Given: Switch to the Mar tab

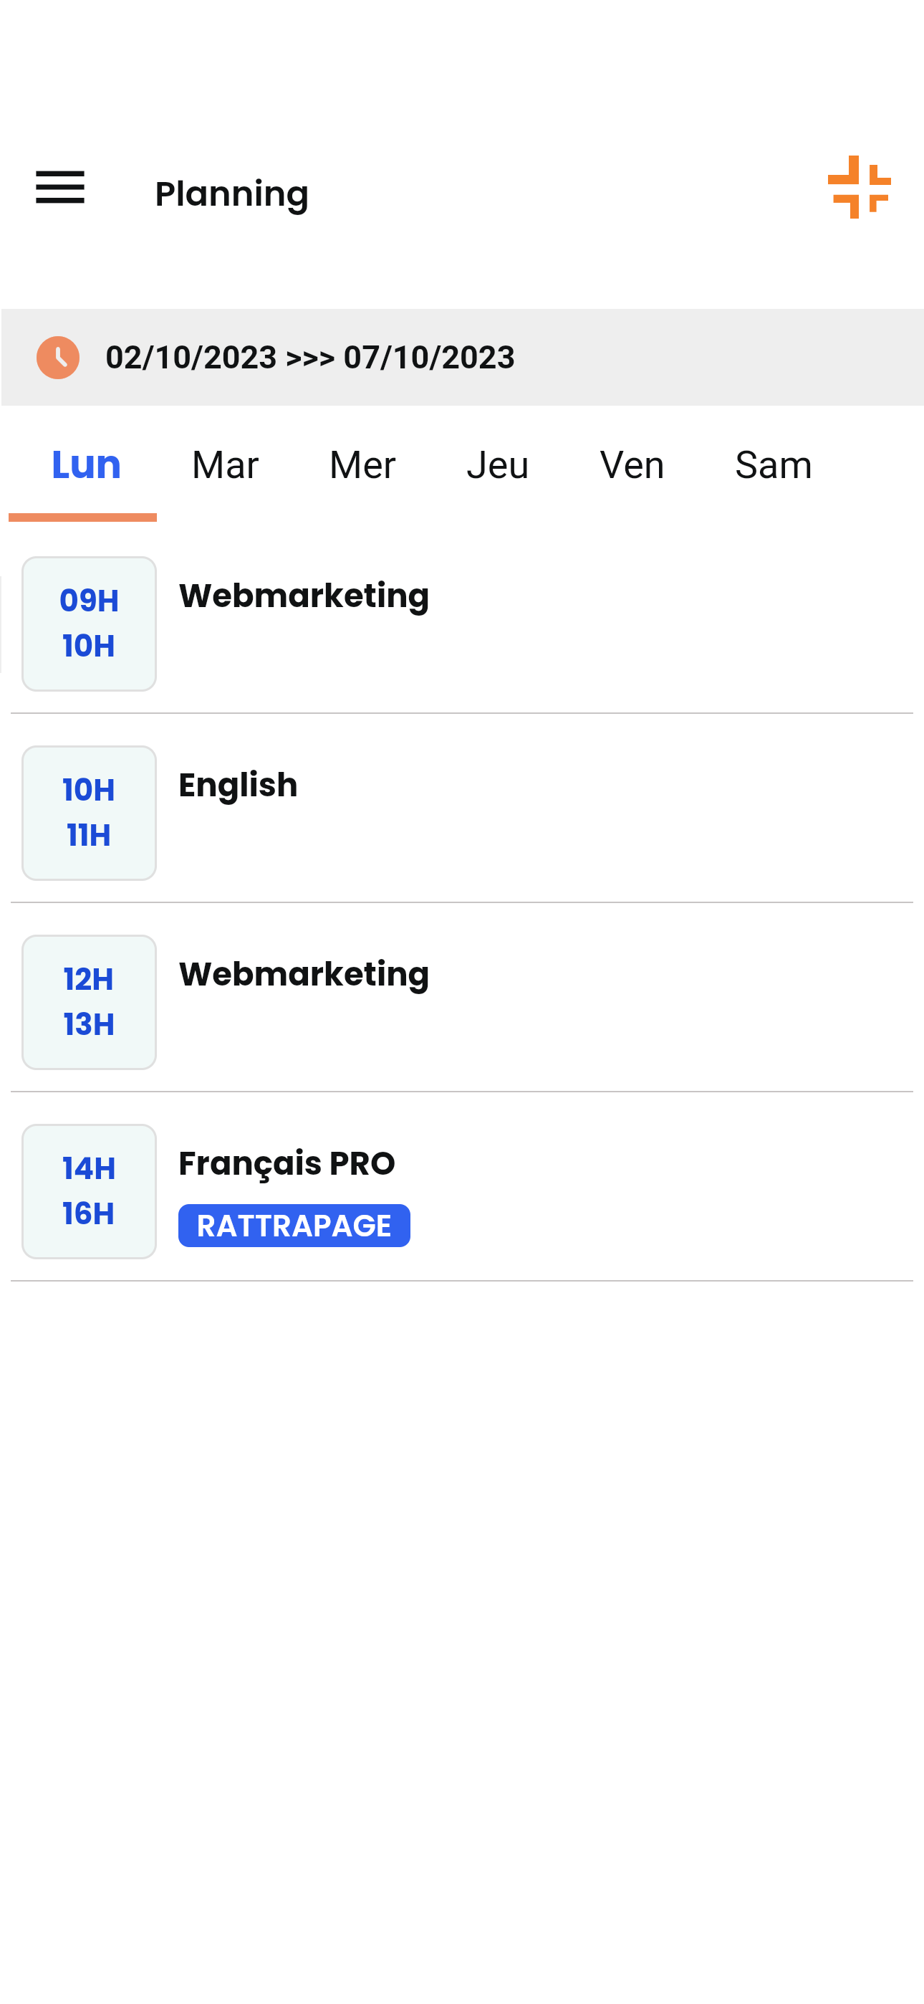Looking at the screenshot, I should coord(225,465).
